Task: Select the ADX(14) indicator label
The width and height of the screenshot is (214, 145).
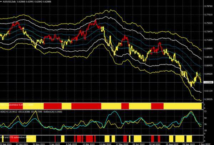Action: point(5,111)
